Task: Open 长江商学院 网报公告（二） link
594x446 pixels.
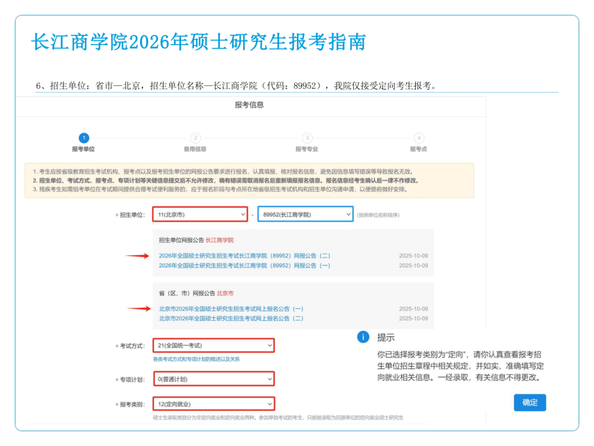Action: 244,255
